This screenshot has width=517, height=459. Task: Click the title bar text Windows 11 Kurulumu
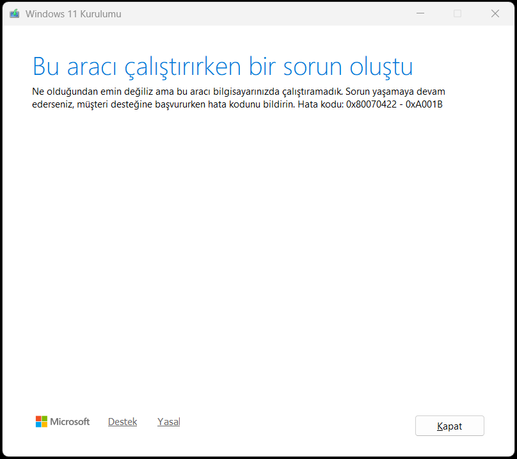point(73,14)
